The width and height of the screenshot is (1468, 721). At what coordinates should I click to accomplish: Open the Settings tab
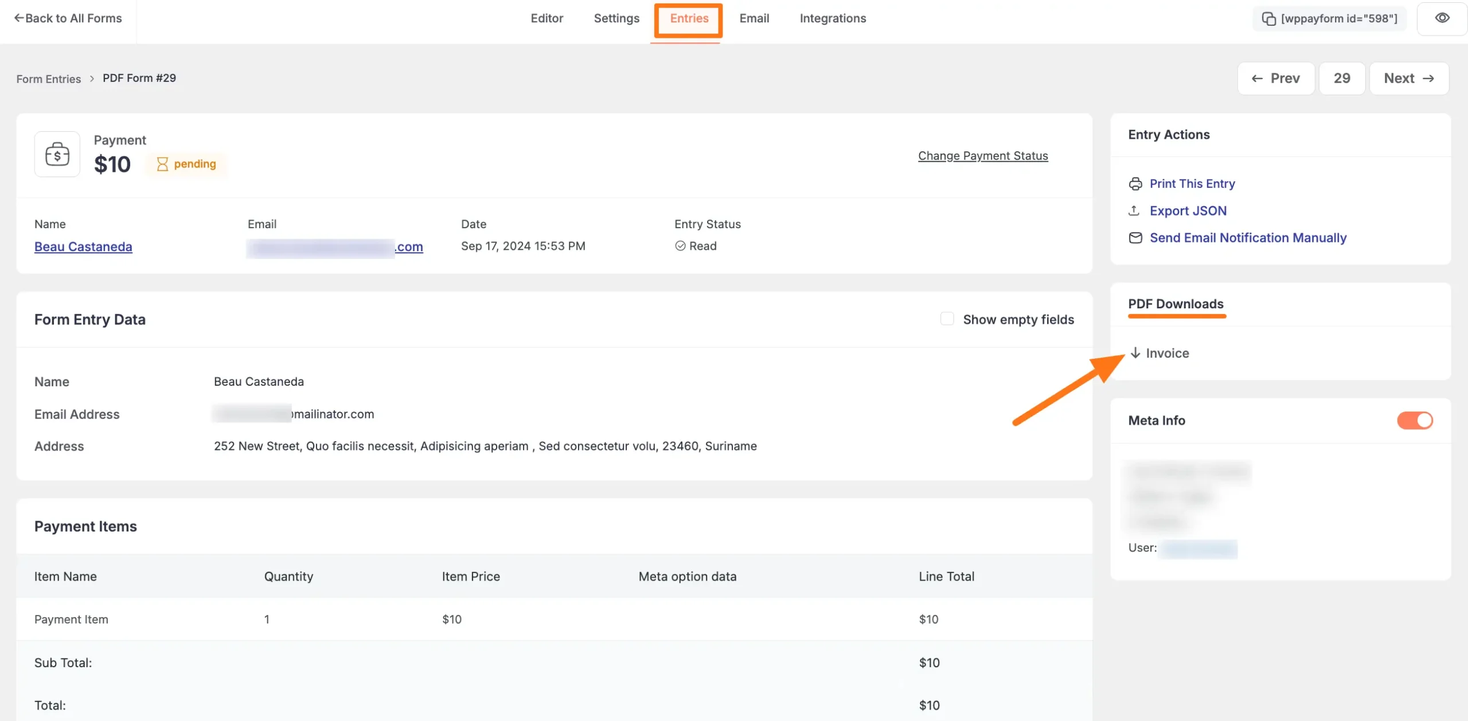pyautogui.click(x=616, y=18)
